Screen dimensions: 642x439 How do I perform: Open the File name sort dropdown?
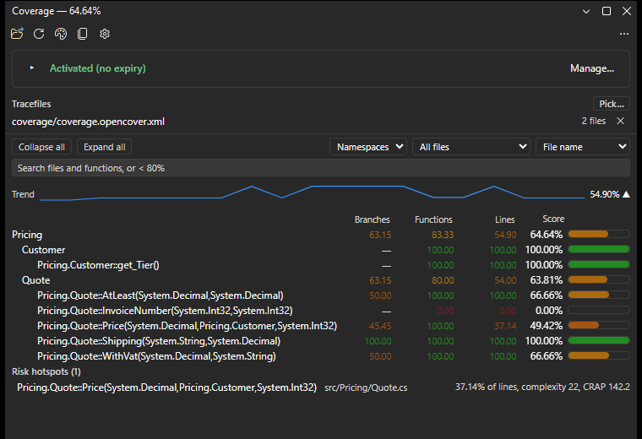583,147
